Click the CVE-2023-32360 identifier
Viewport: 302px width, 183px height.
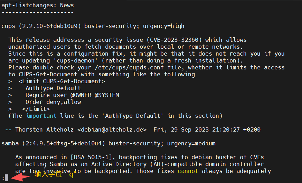(x=174, y=40)
